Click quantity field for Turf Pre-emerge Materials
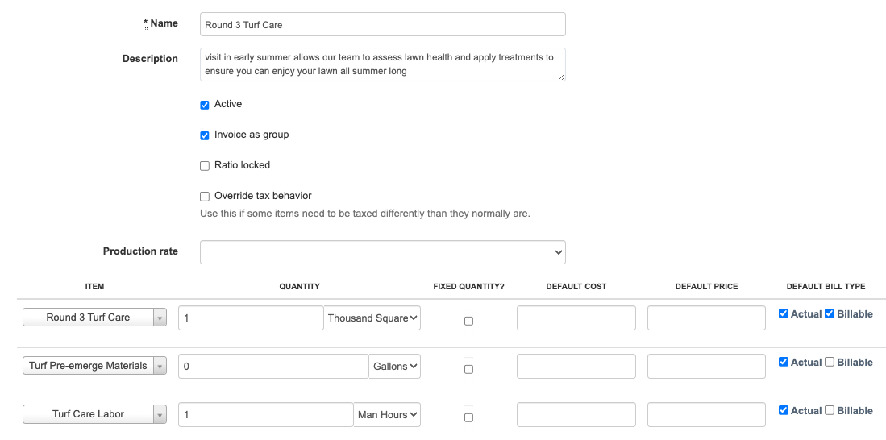The image size is (886, 440). [273, 367]
